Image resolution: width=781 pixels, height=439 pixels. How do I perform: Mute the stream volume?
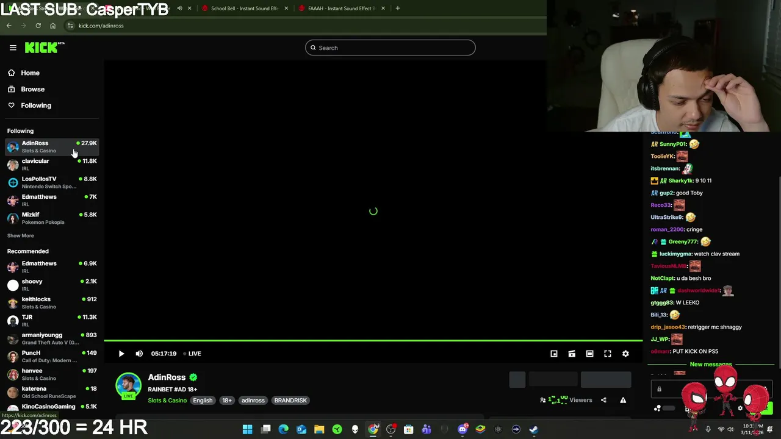click(x=139, y=354)
